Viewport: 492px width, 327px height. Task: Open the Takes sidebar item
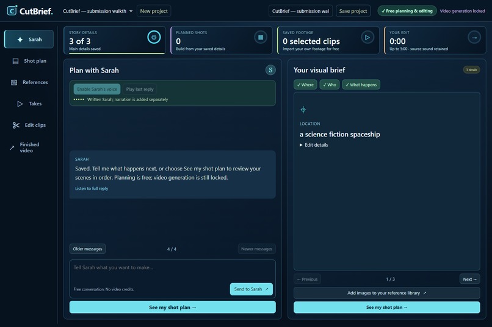(29, 104)
